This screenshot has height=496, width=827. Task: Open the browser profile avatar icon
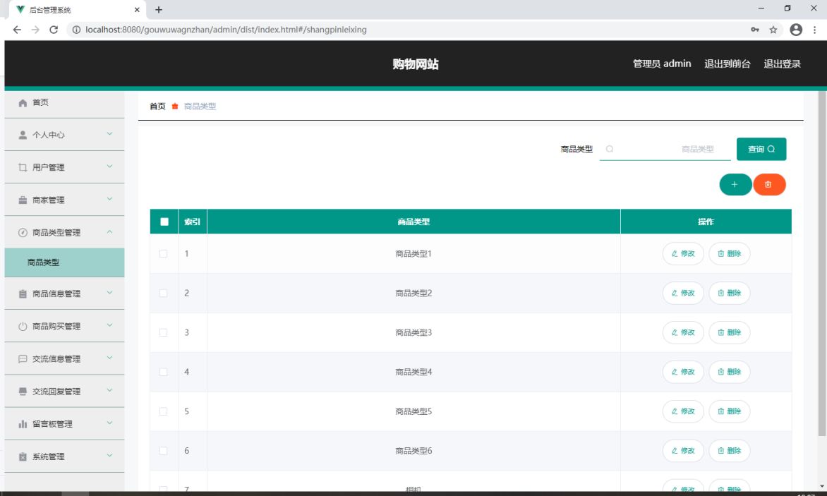[x=796, y=30]
